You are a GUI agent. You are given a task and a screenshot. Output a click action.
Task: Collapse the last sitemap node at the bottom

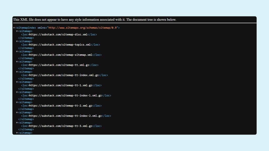click(17, 133)
